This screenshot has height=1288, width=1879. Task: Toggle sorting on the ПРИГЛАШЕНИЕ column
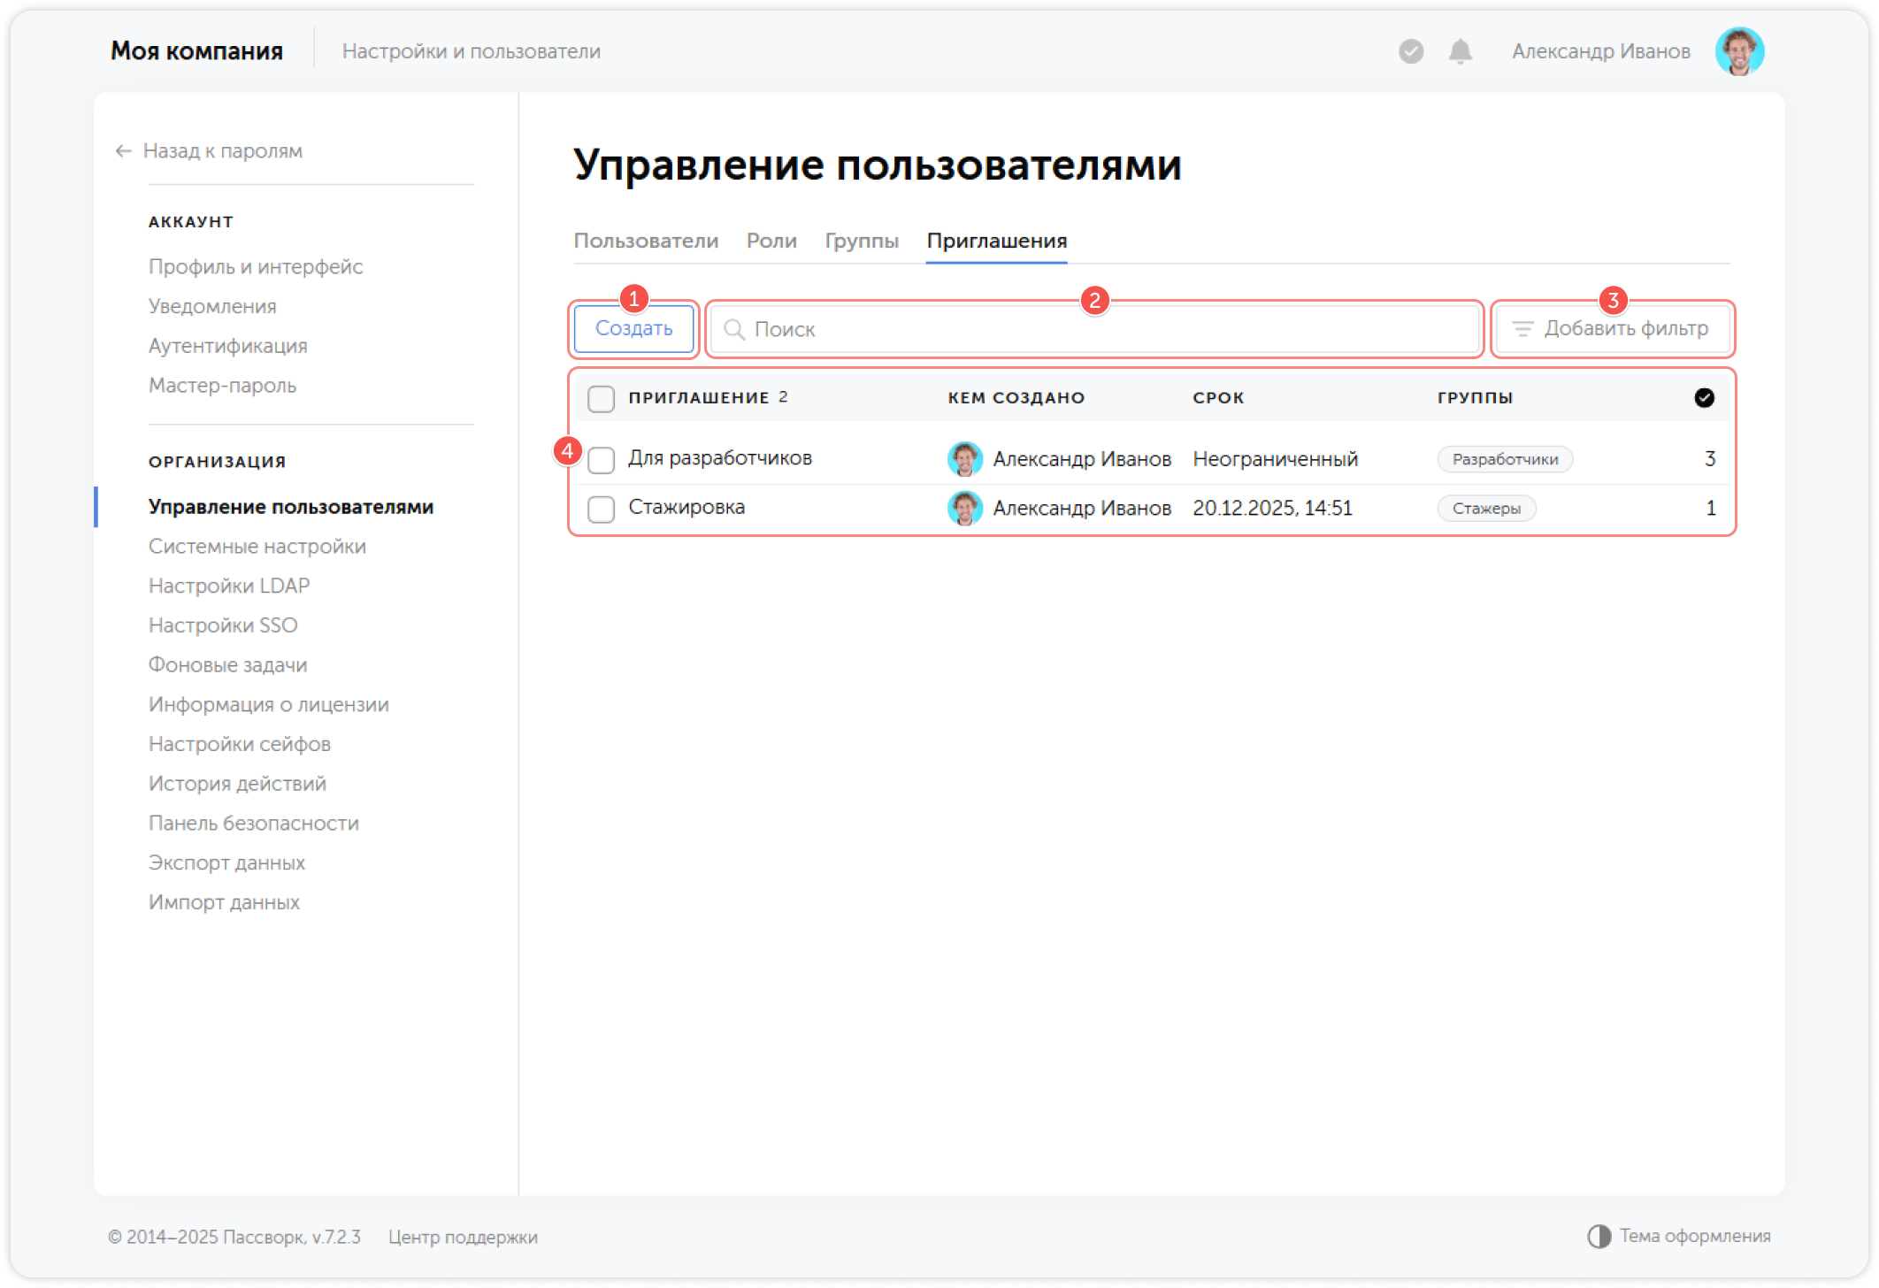[699, 397]
